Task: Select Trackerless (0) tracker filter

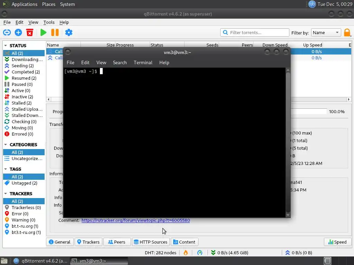Action: [24, 207]
